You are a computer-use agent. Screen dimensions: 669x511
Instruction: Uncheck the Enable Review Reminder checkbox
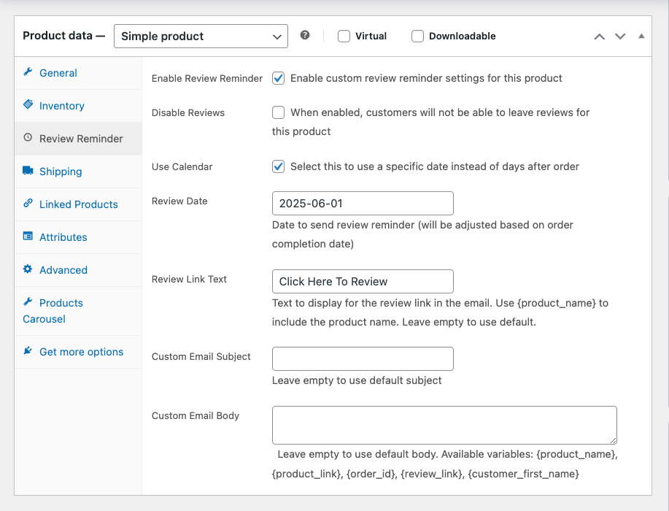(x=278, y=78)
